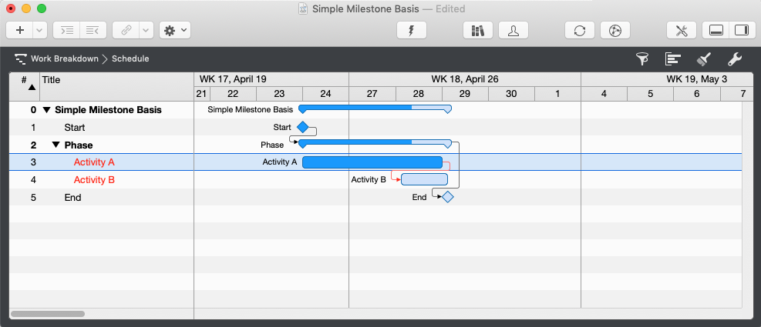Click the outdent task toolbar button
Screen dimensions: 761x327
click(93, 30)
